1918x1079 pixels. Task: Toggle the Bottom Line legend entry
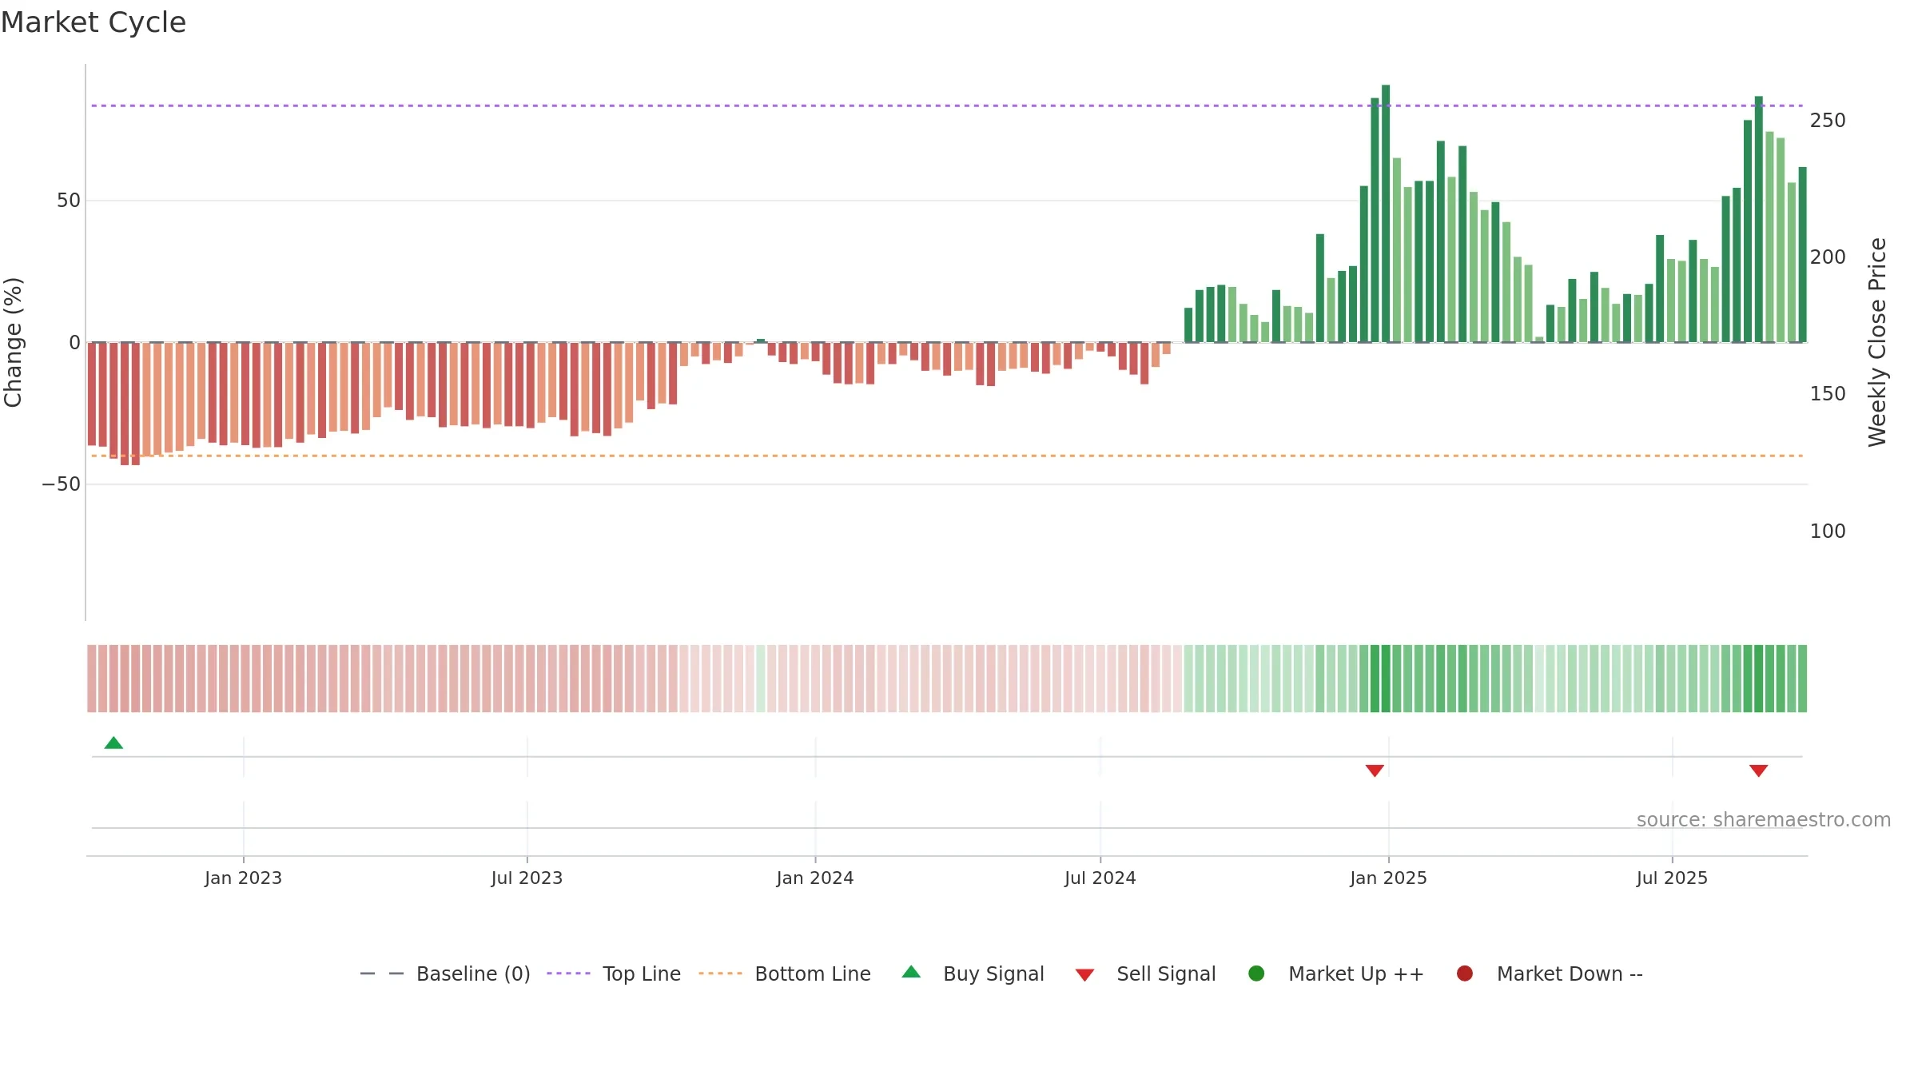coord(785,973)
